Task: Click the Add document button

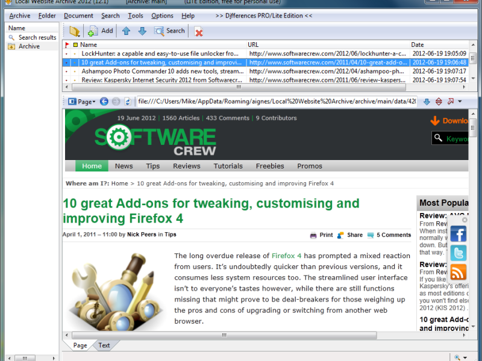Action: pyautogui.click(x=100, y=31)
